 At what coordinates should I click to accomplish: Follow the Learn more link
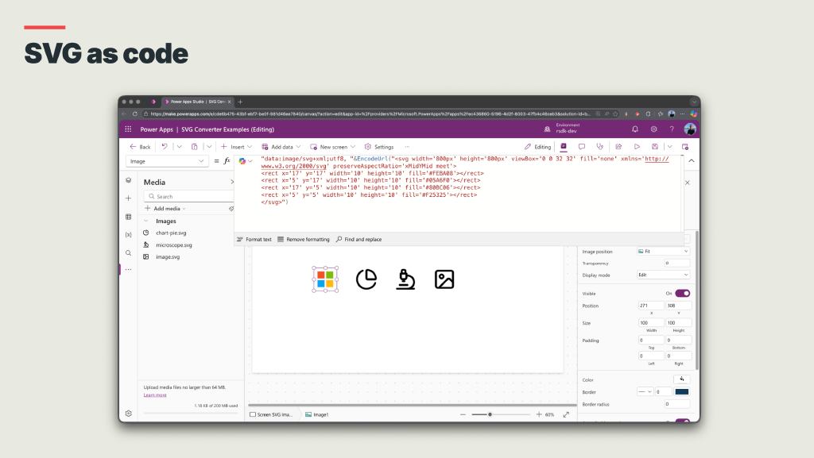155,394
